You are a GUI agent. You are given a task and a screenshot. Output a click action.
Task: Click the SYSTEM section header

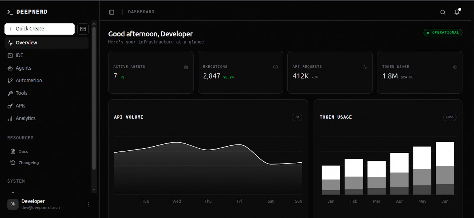tap(16, 181)
